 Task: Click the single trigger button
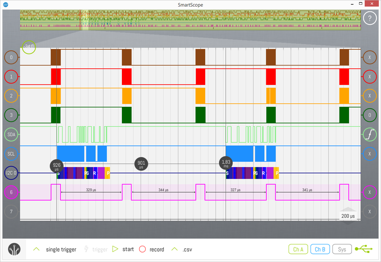(x=55, y=249)
